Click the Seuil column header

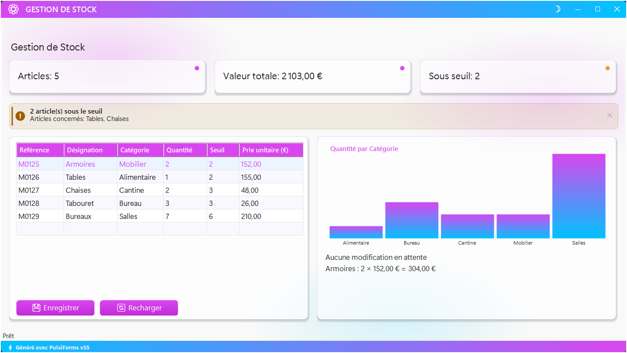point(223,150)
